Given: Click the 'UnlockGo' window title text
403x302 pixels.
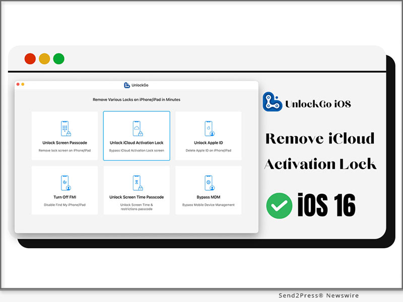Looking at the screenshot, I should (140, 85).
